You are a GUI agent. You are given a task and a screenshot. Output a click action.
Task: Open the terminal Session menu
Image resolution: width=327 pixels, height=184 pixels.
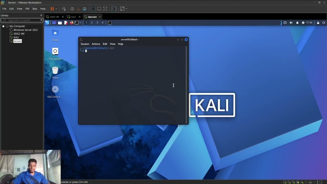click(85, 44)
